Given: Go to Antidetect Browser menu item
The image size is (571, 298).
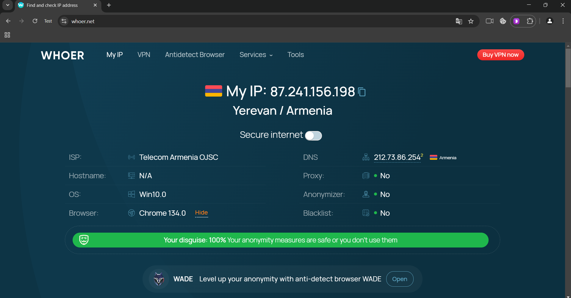Looking at the screenshot, I should coord(195,55).
